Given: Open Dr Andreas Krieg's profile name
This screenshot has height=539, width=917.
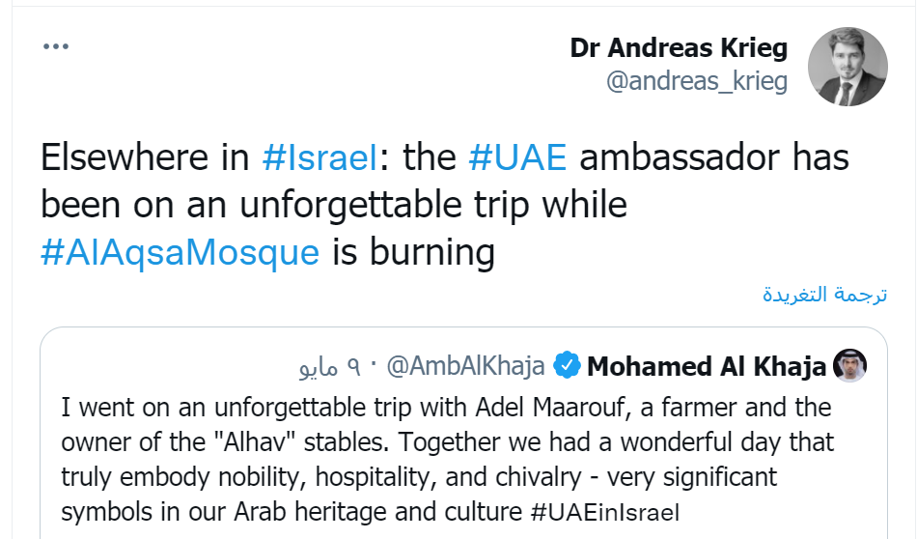Looking at the screenshot, I should [x=679, y=47].
